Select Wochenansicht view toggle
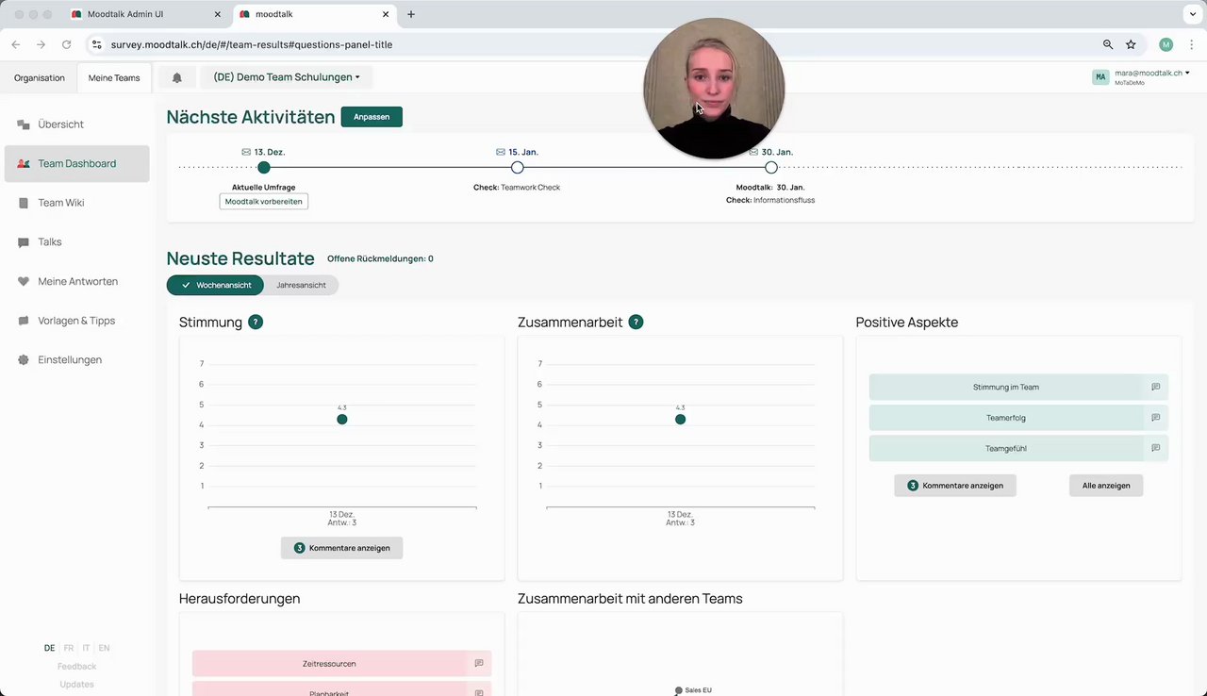 pyautogui.click(x=215, y=285)
